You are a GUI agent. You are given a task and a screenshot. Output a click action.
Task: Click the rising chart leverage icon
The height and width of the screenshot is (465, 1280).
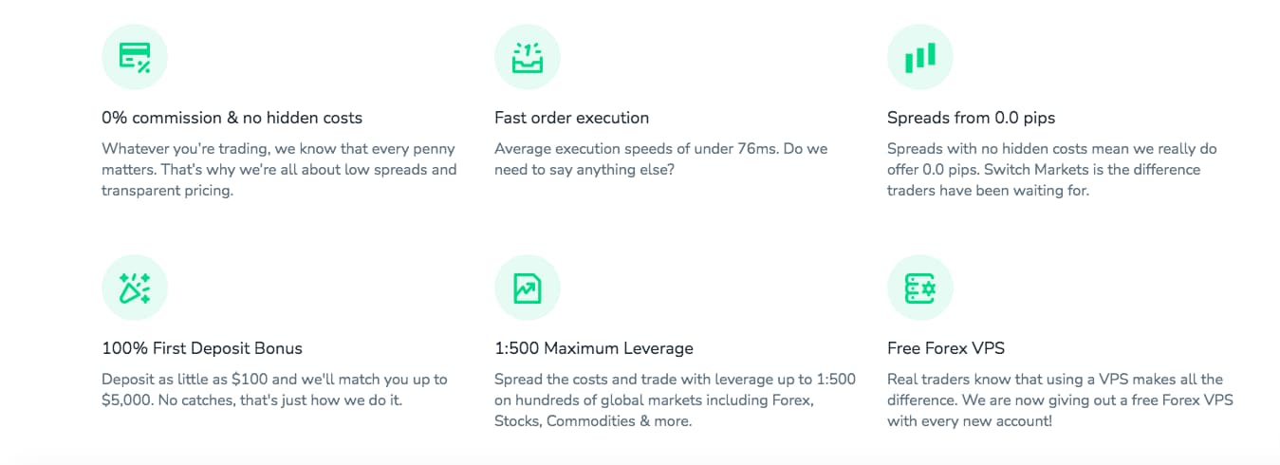tap(528, 288)
